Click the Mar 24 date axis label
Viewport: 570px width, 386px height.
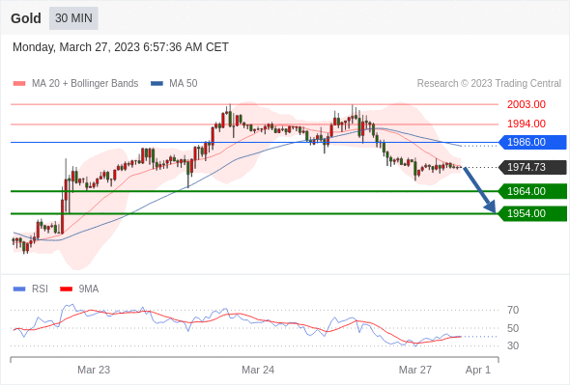[258, 370]
